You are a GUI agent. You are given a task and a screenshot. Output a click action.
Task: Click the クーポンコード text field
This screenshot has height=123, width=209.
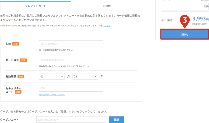pyautogui.click(x=71, y=120)
